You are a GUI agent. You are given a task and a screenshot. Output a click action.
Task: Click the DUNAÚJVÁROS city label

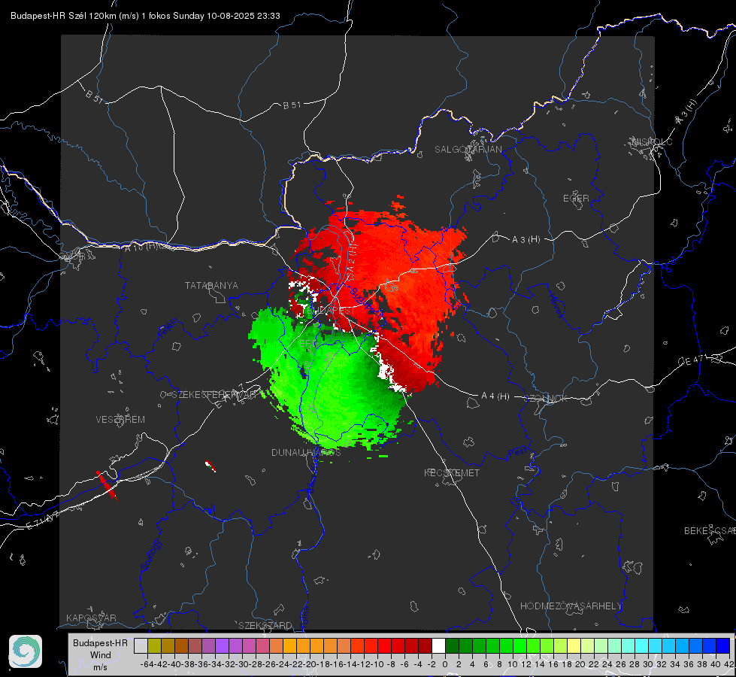pyautogui.click(x=306, y=452)
